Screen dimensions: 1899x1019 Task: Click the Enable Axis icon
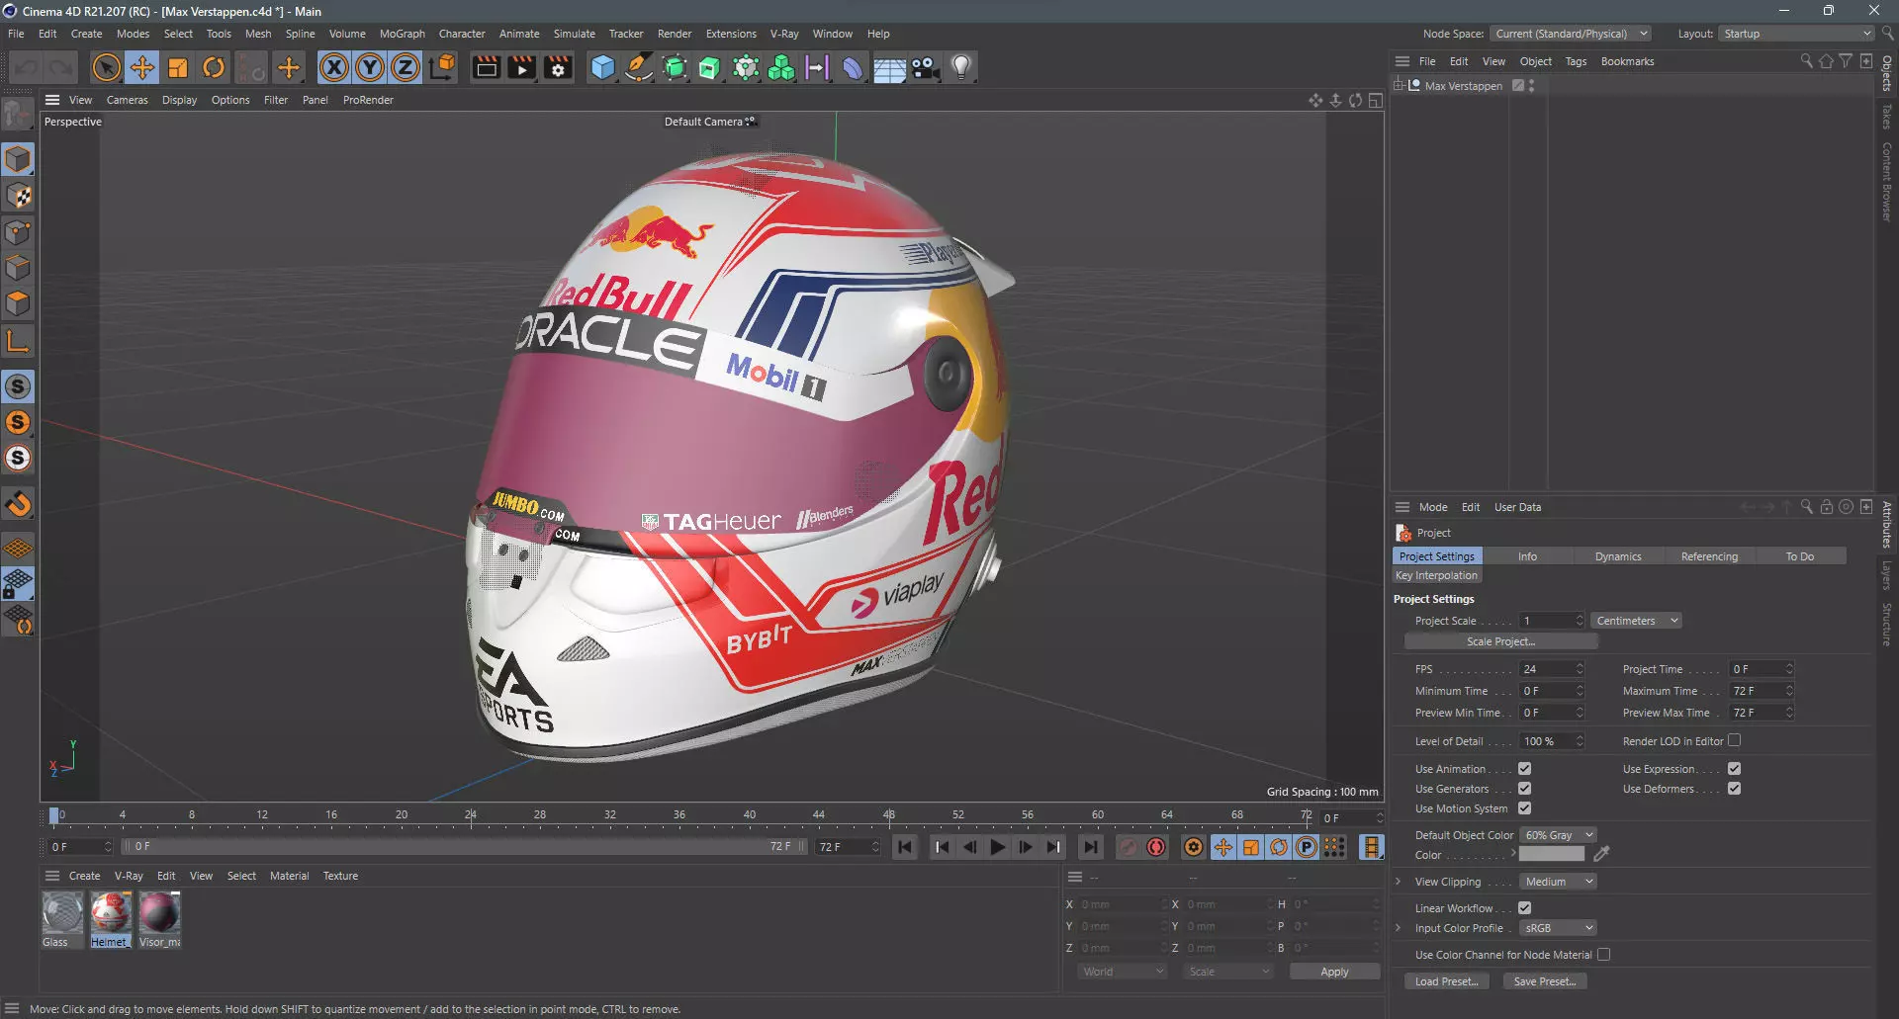(19, 342)
